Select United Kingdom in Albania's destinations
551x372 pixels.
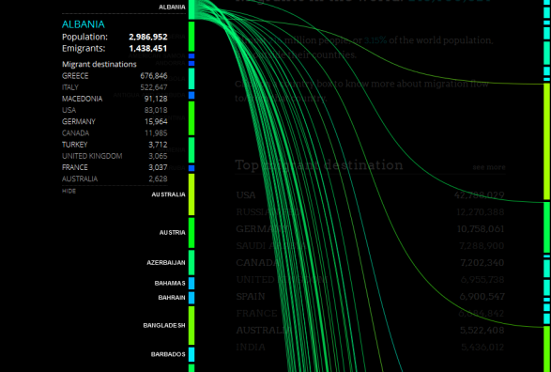click(x=115, y=156)
